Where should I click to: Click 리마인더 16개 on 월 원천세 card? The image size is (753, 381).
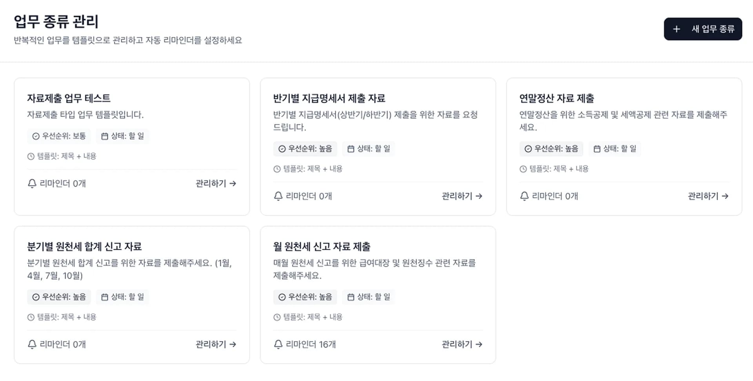tap(305, 344)
